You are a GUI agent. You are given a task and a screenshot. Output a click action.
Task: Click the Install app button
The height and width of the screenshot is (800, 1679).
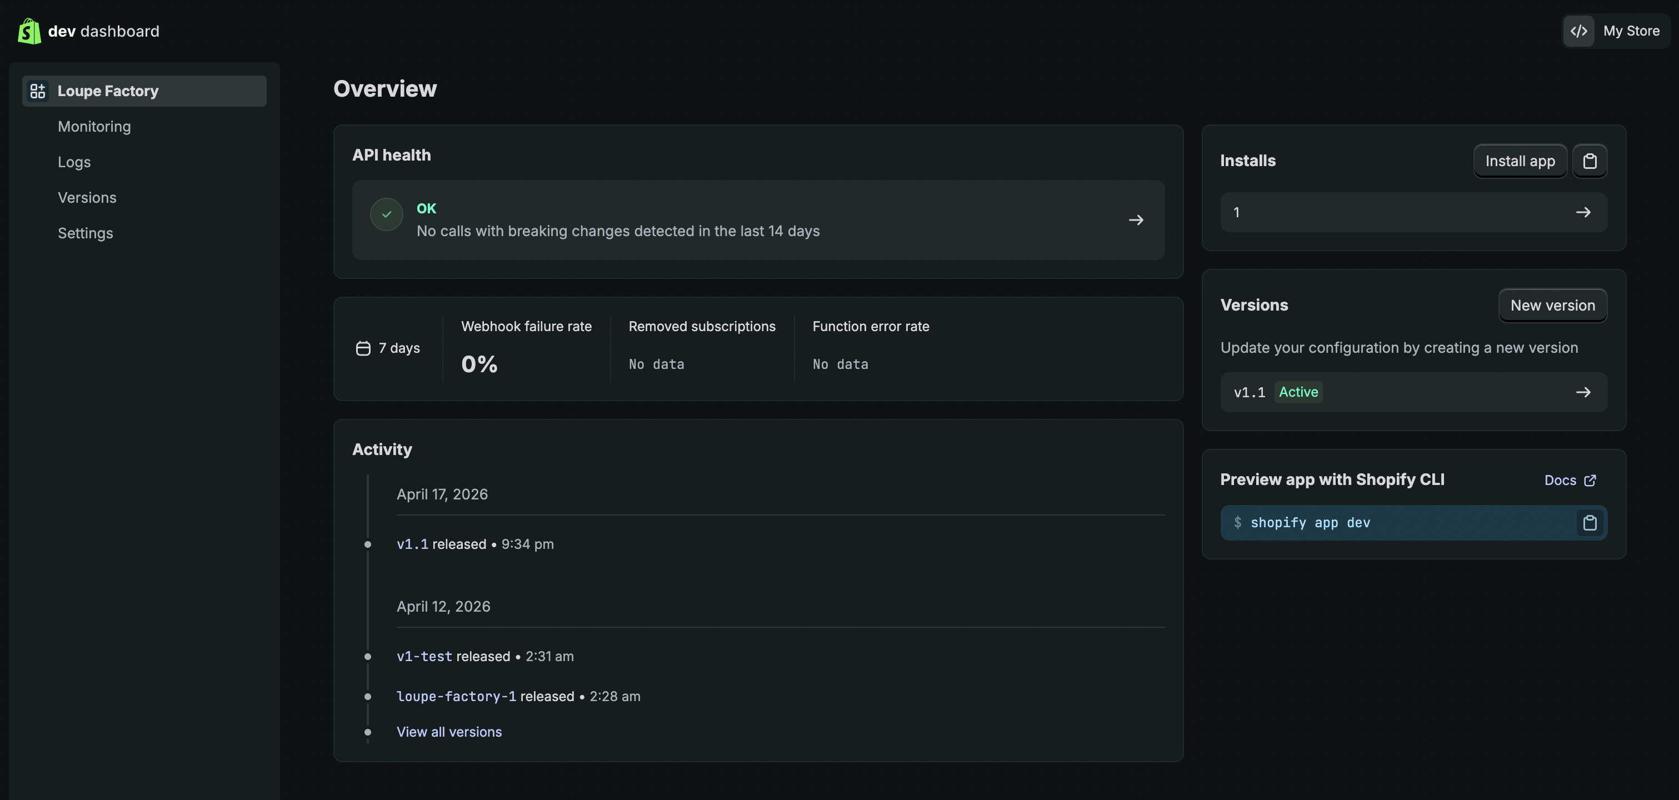point(1520,161)
